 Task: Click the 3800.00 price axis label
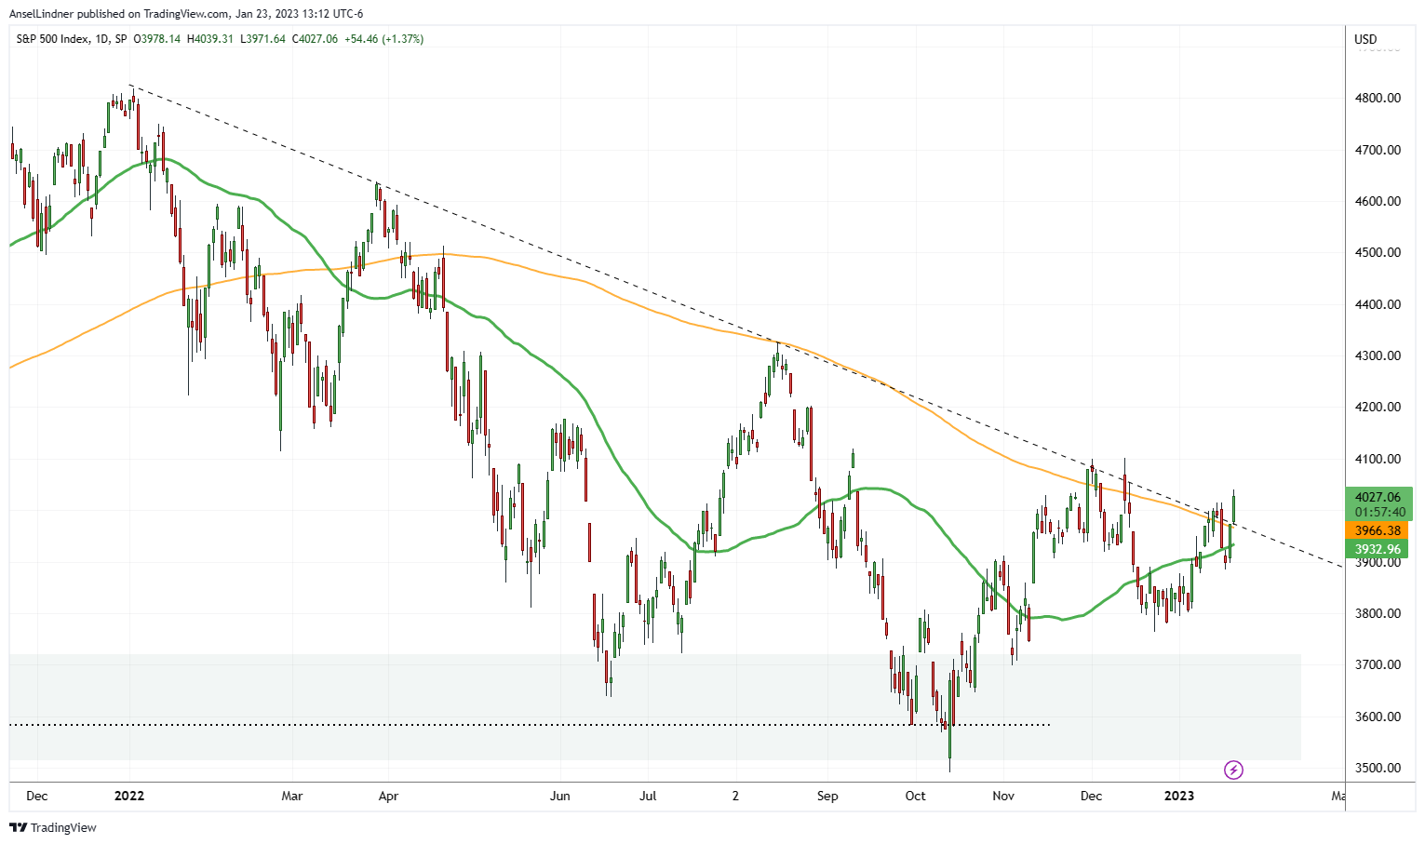[x=1378, y=613]
